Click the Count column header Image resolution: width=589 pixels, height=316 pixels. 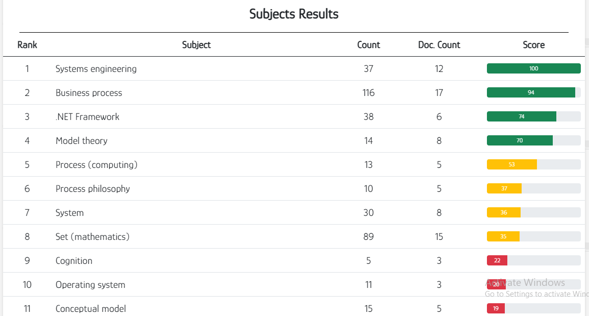click(369, 45)
